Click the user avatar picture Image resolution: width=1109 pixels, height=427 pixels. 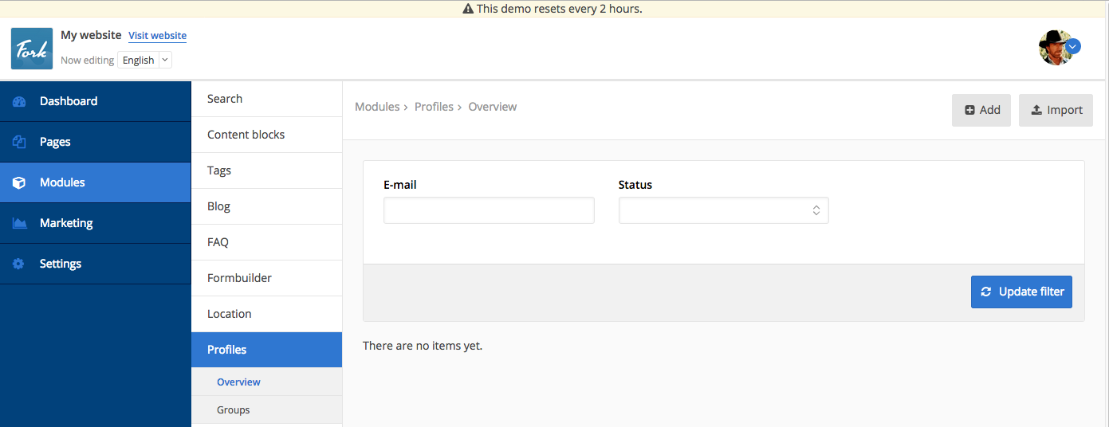click(1054, 48)
